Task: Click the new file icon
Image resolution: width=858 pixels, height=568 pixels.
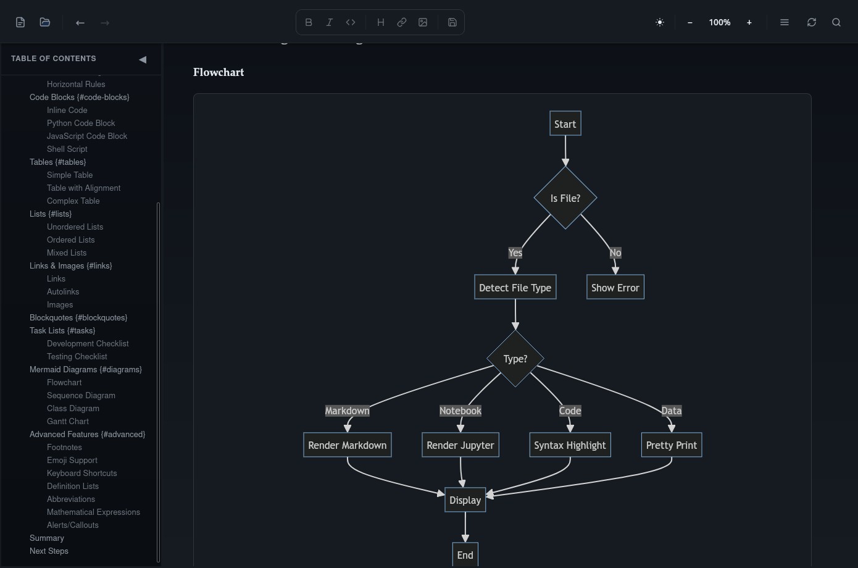Action: 20,22
